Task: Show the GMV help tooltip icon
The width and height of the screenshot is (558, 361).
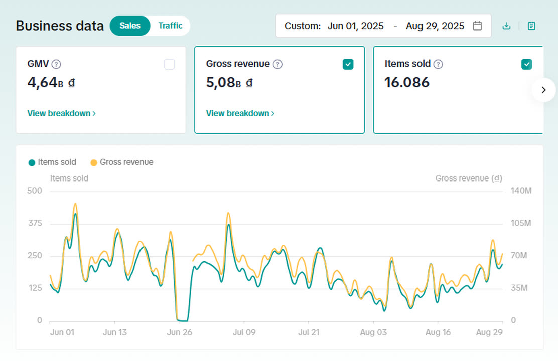Action: coord(56,64)
